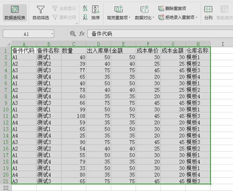The image size is (233, 191).
Task: Select header cell 成本金额
Action: coord(173,51)
